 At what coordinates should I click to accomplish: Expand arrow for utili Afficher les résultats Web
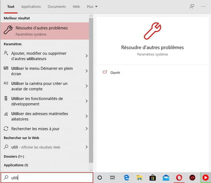coord(86,147)
